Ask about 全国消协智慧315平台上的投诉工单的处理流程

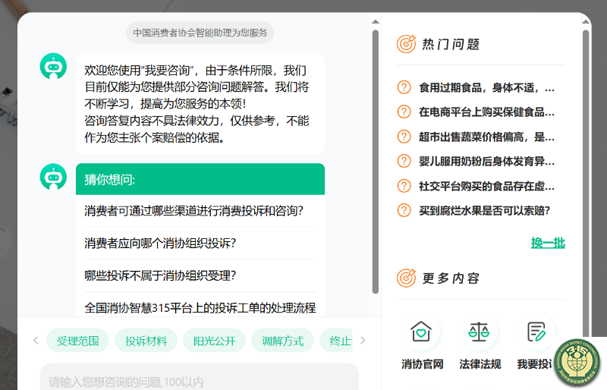200,308
